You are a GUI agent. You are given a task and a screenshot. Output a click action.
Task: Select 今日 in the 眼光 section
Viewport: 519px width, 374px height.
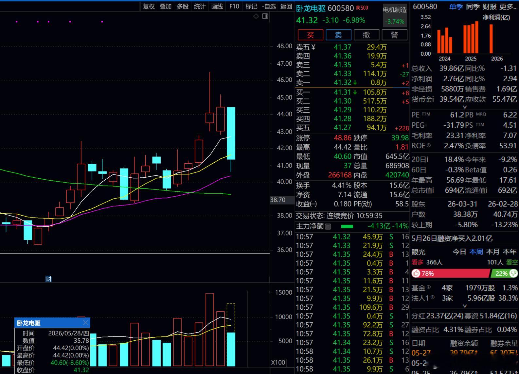coord(459,252)
